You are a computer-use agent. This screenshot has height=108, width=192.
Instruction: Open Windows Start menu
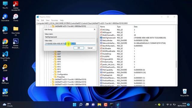(74, 105)
